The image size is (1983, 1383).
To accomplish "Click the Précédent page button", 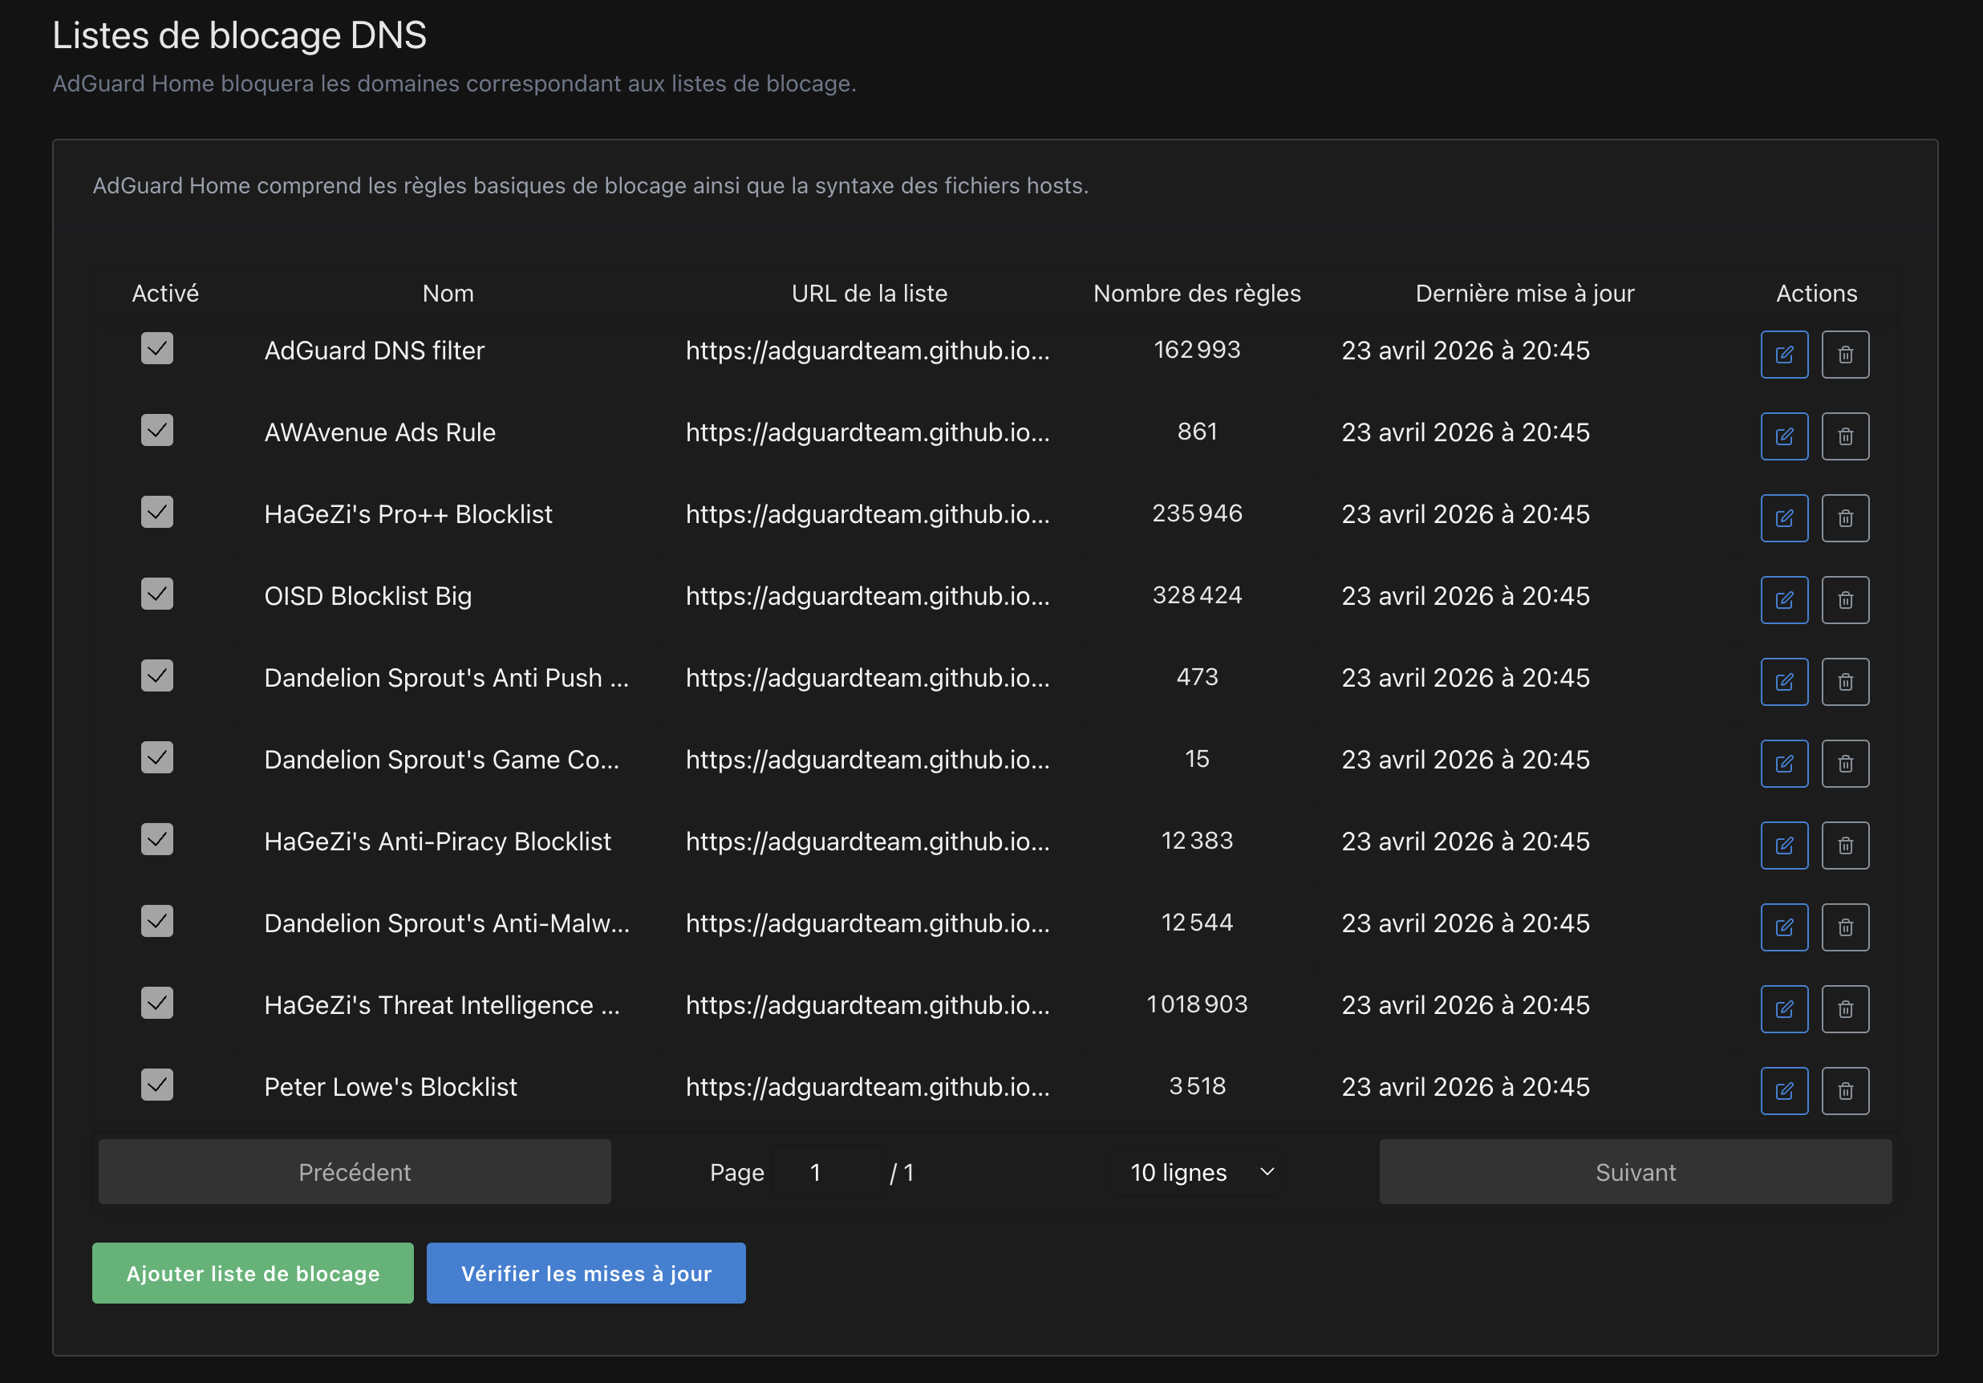I will tap(355, 1172).
